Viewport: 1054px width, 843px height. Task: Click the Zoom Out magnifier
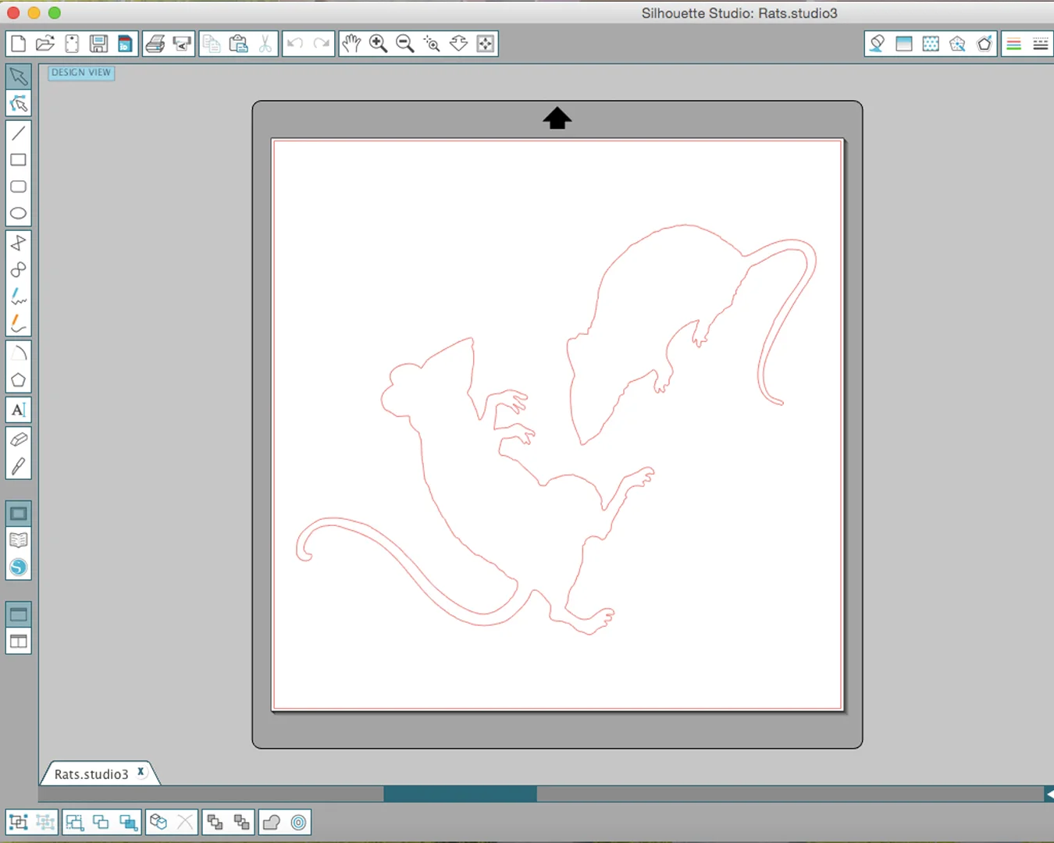pyautogui.click(x=405, y=44)
